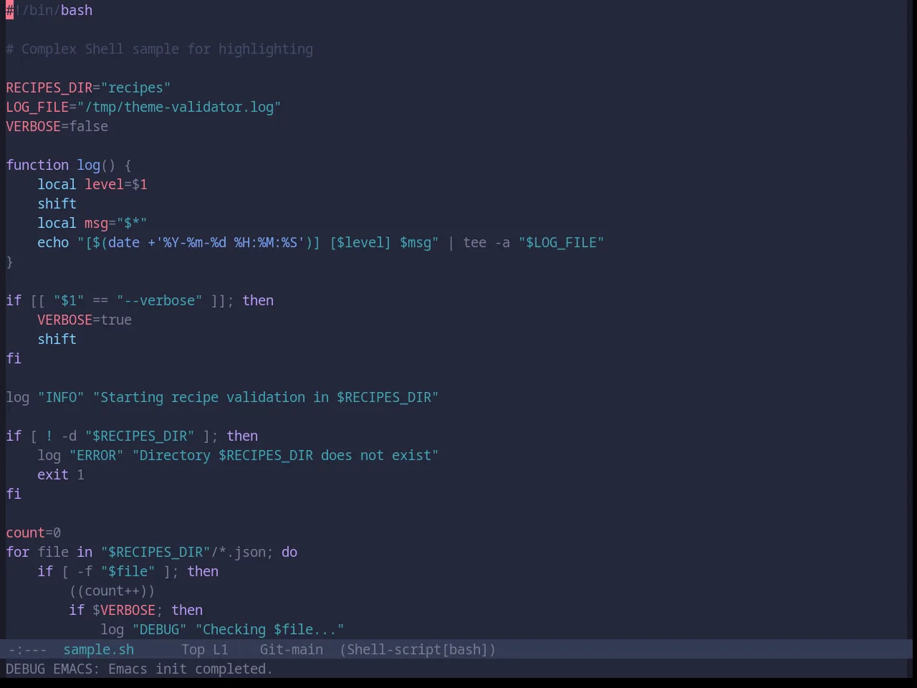Click the sample.sh buffer name in mode line
Screen dimensions: 917x688
tap(99, 649)
